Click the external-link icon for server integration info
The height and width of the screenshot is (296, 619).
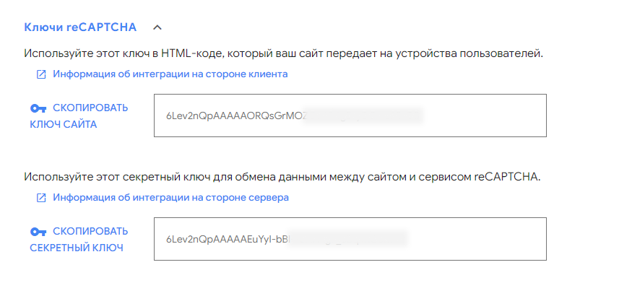click(x=41, y=198)
